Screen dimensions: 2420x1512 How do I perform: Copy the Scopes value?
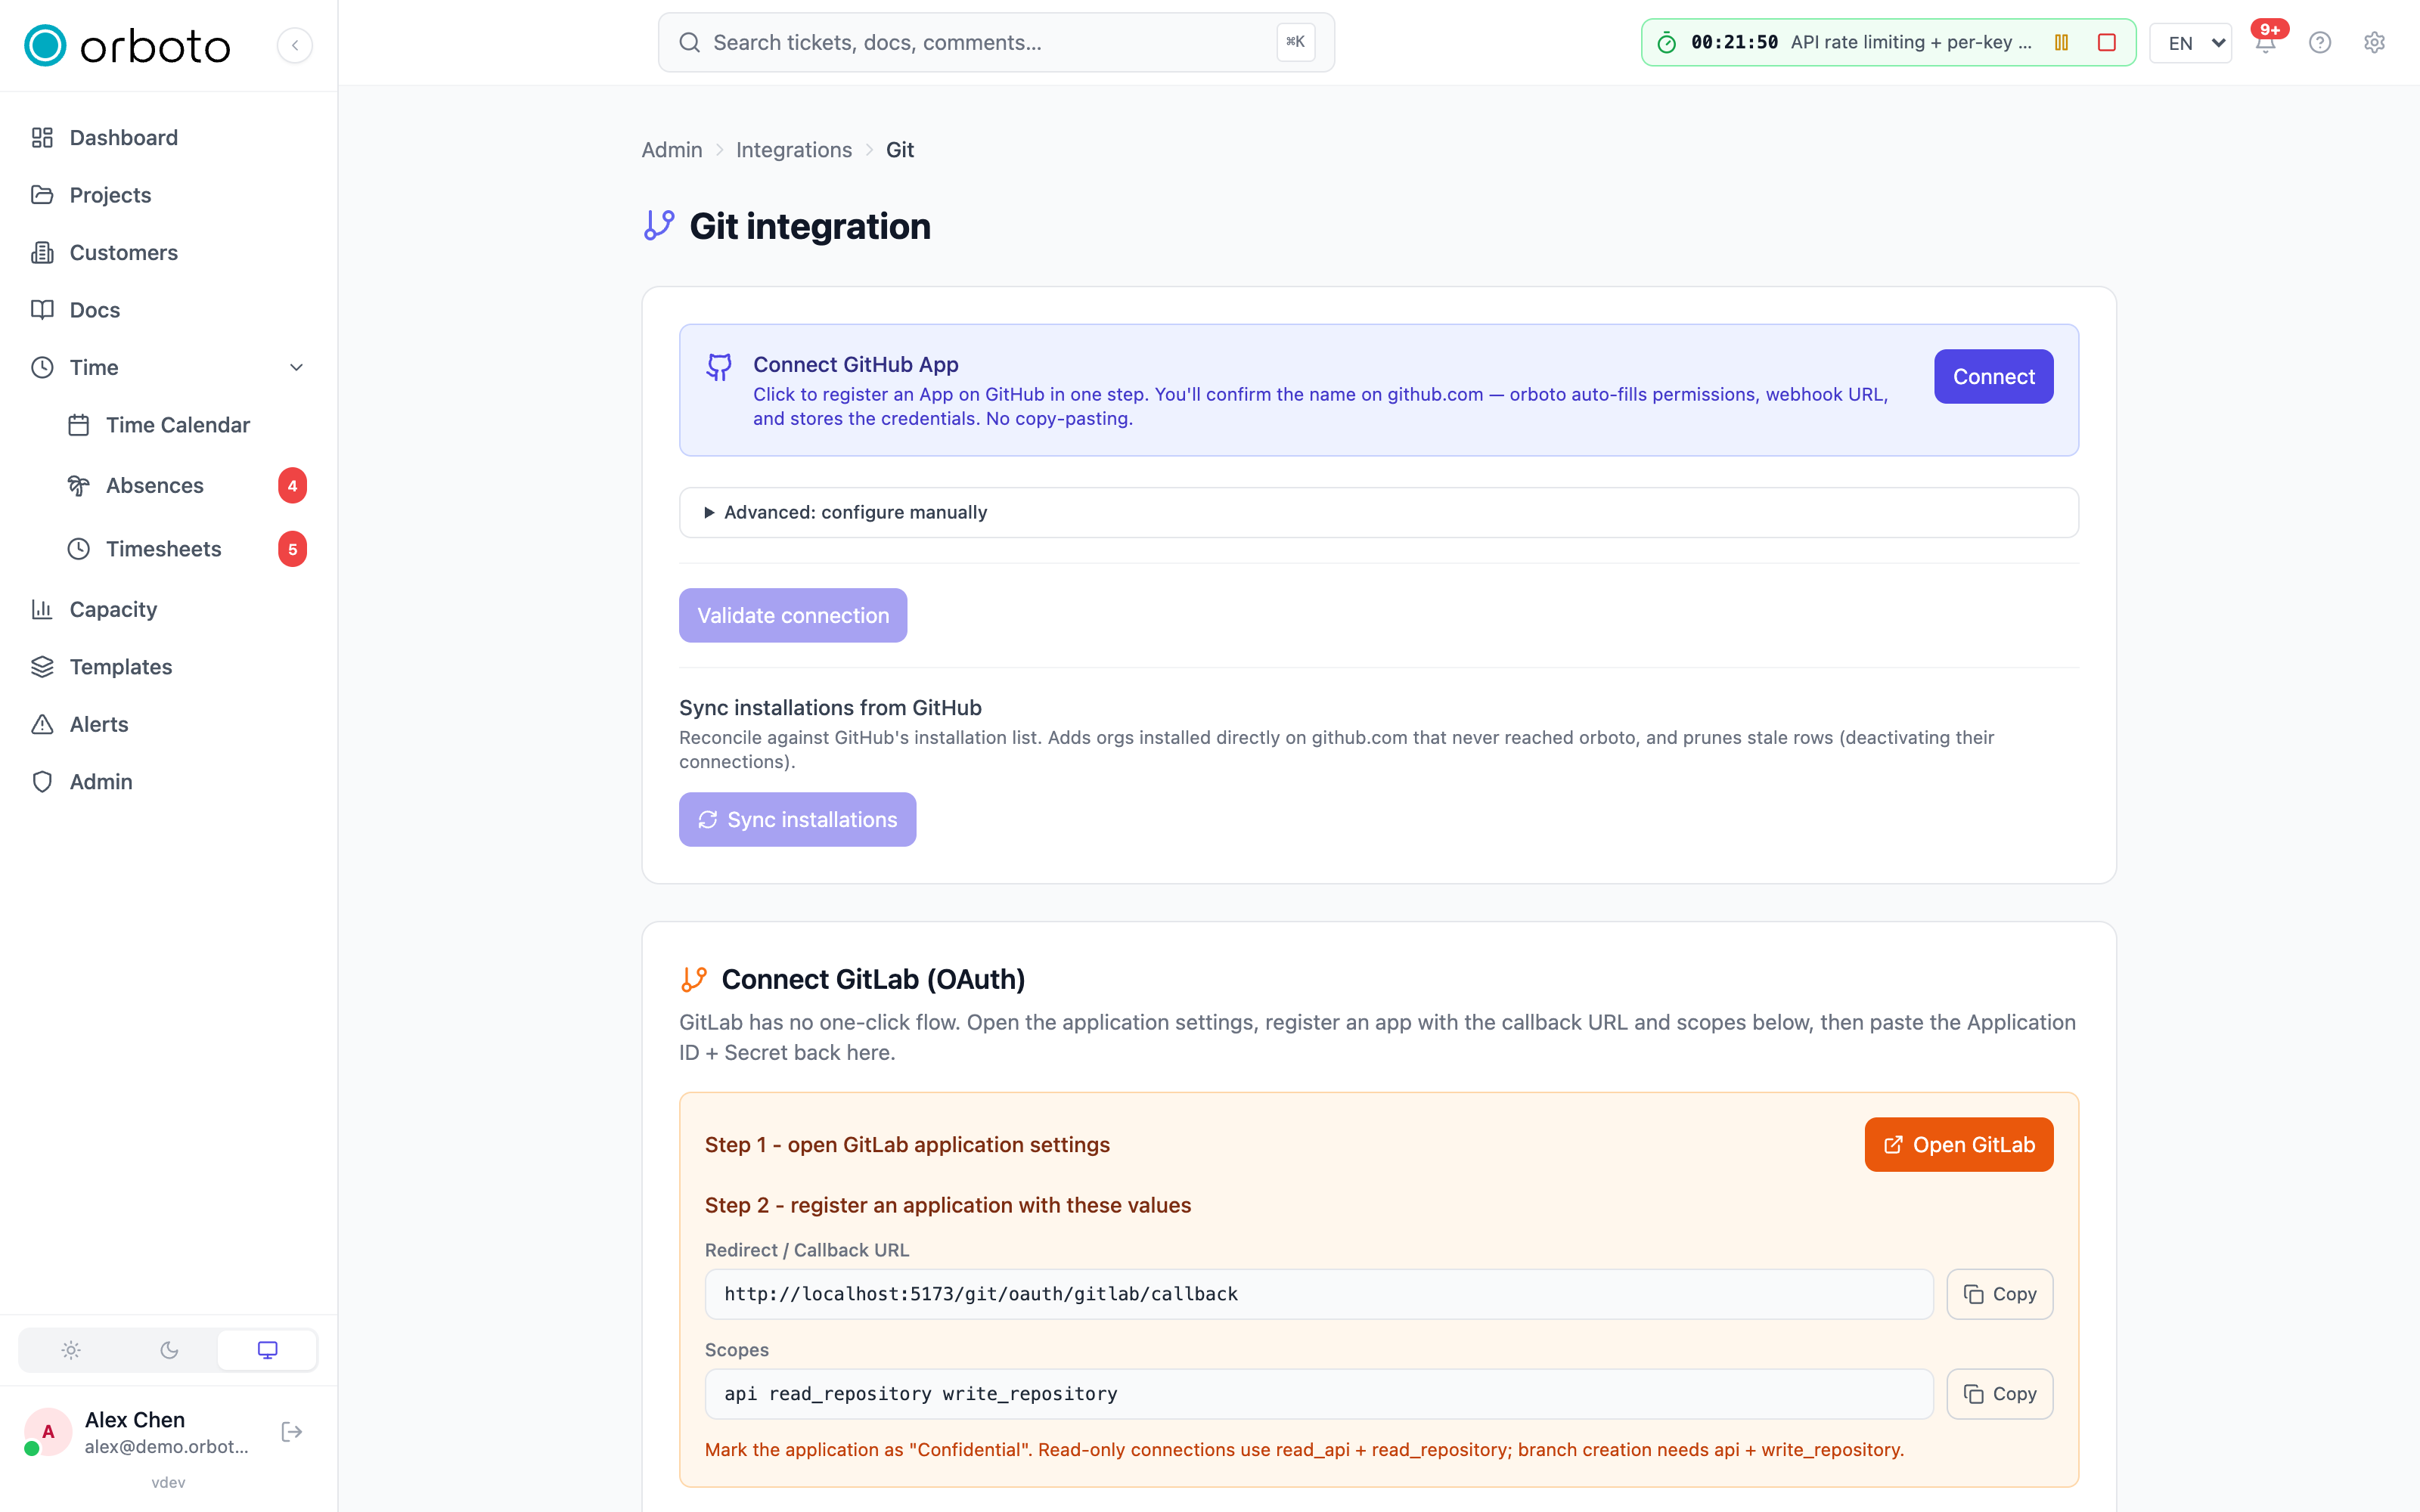click(x=1999, y=1394)
